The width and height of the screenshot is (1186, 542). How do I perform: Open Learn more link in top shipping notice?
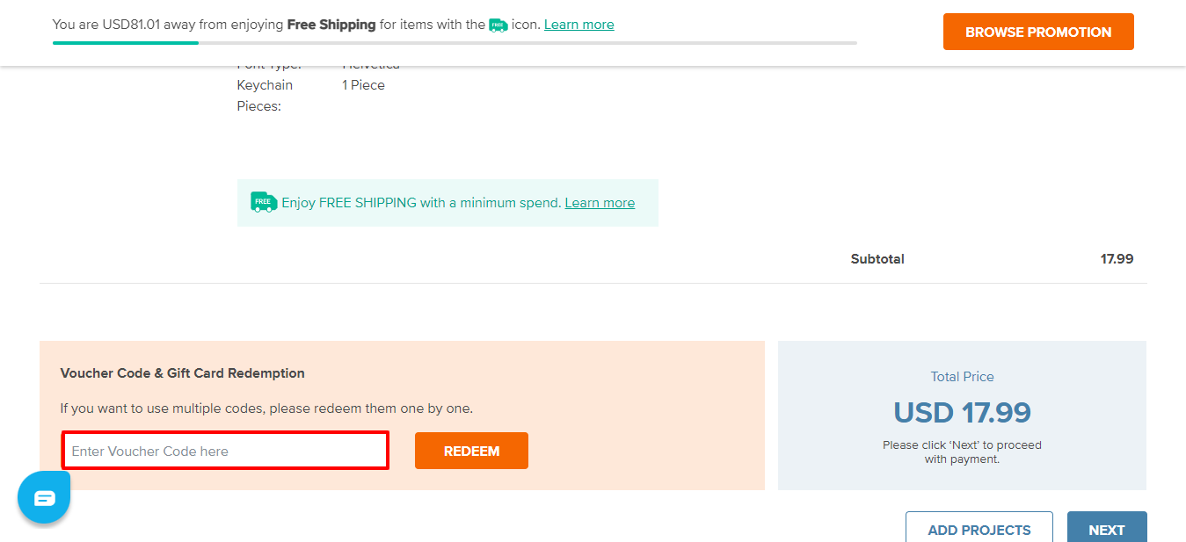click(579, 25)
